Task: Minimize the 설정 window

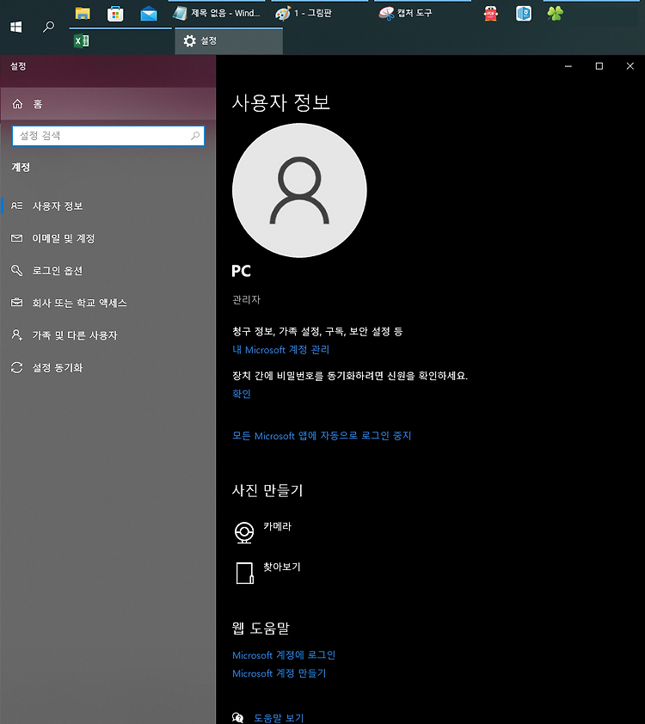Action: [568, 66]
